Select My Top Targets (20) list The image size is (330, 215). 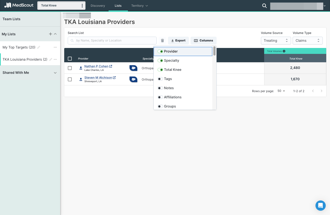click(x=19, y=47)
